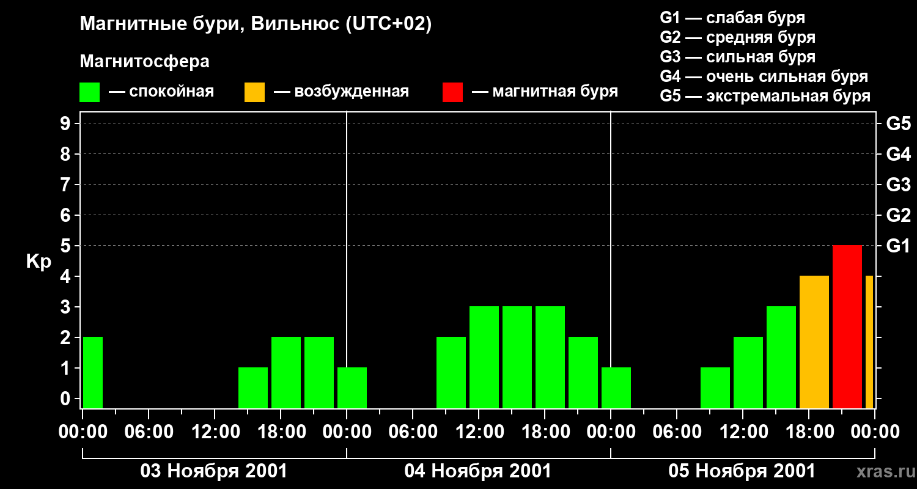The height and width of the screenshot is (489, 917).
Task: Select the green Kp 3 bar at 12:00 on 04 Ноября
Action: (x=484, y=358)
